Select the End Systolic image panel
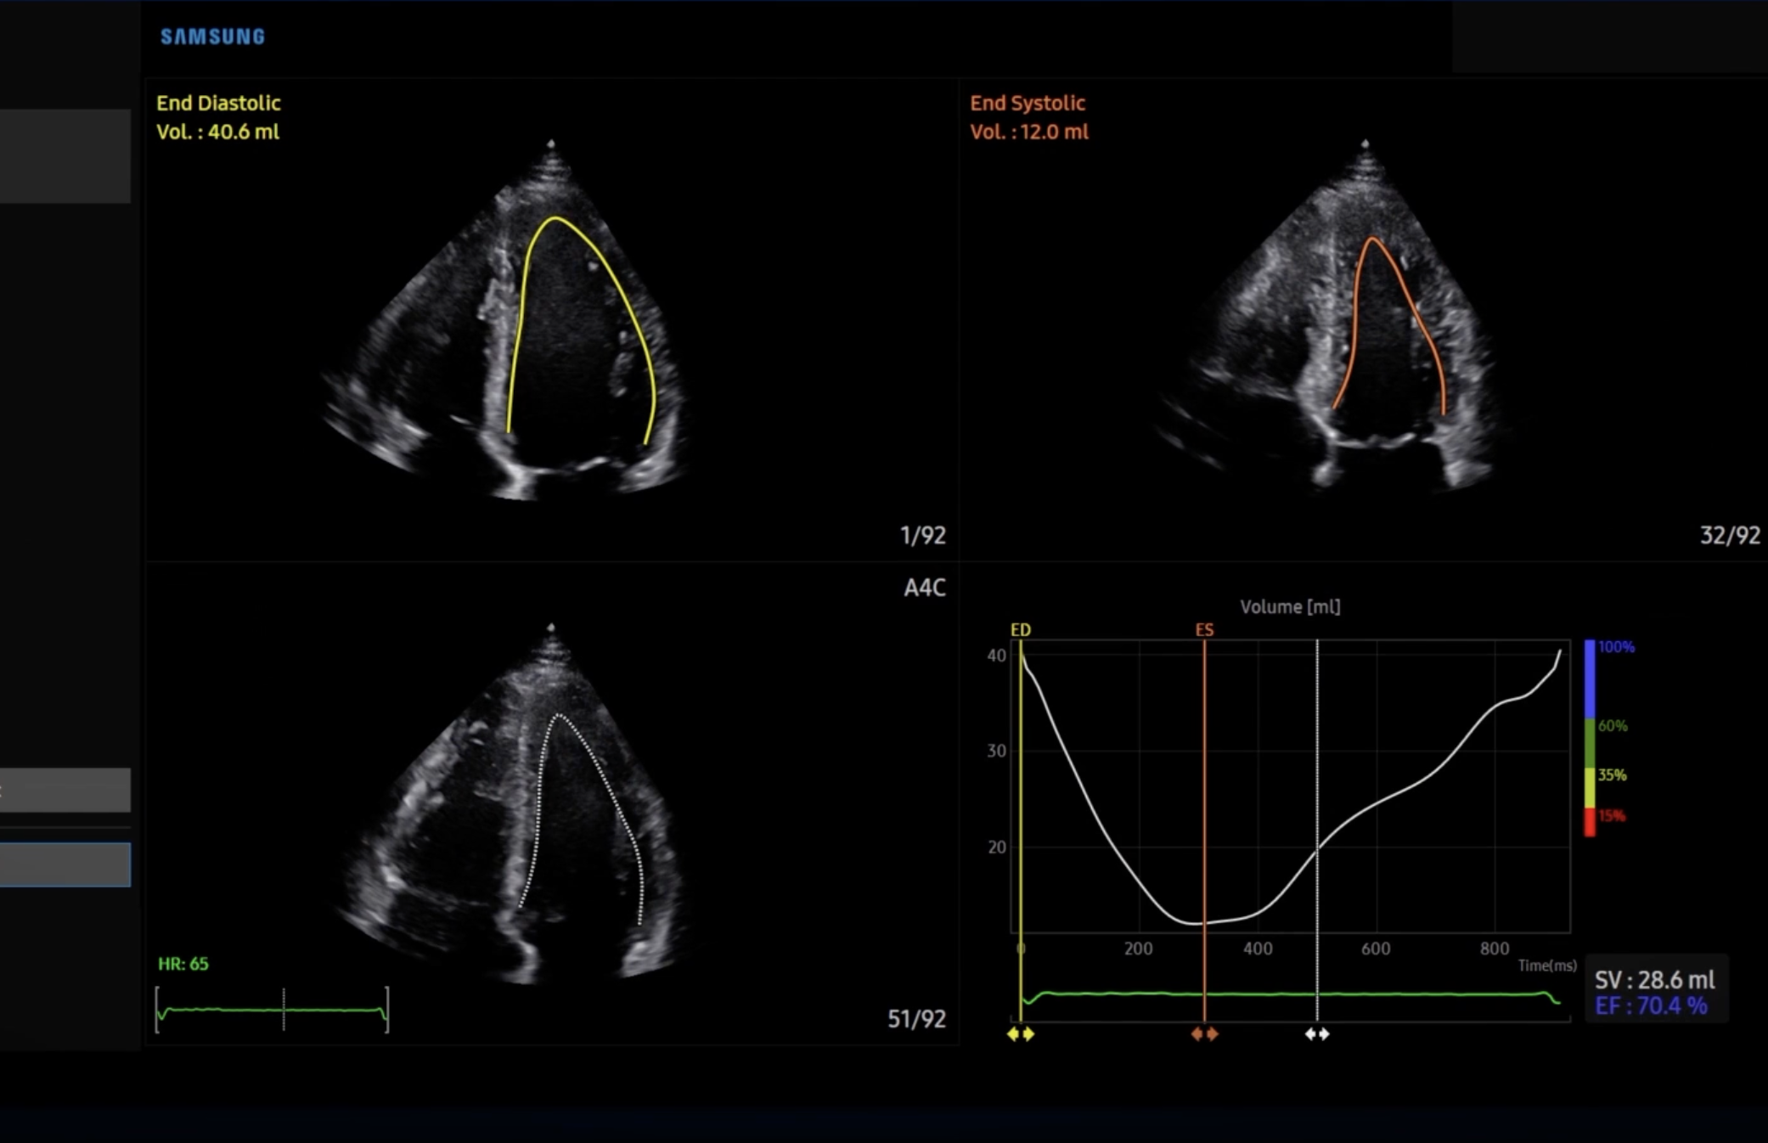The image size is (1768, 1143). (x=1364, y=319)
